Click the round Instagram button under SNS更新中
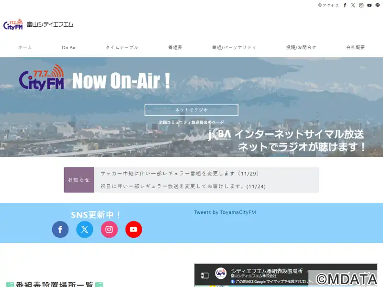This screenshot has width=383, height=287. point(109,230)
